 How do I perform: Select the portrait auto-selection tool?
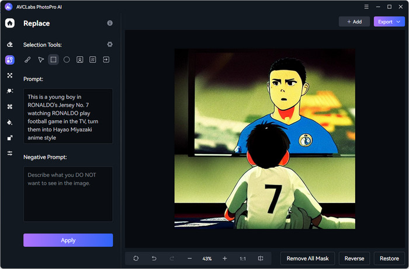click(80, 60)
